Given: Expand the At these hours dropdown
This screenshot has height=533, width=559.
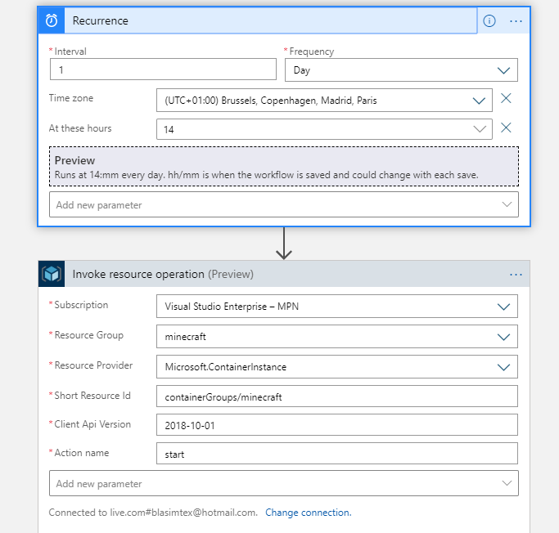Looking at the screenshot, I should point(324,129).
